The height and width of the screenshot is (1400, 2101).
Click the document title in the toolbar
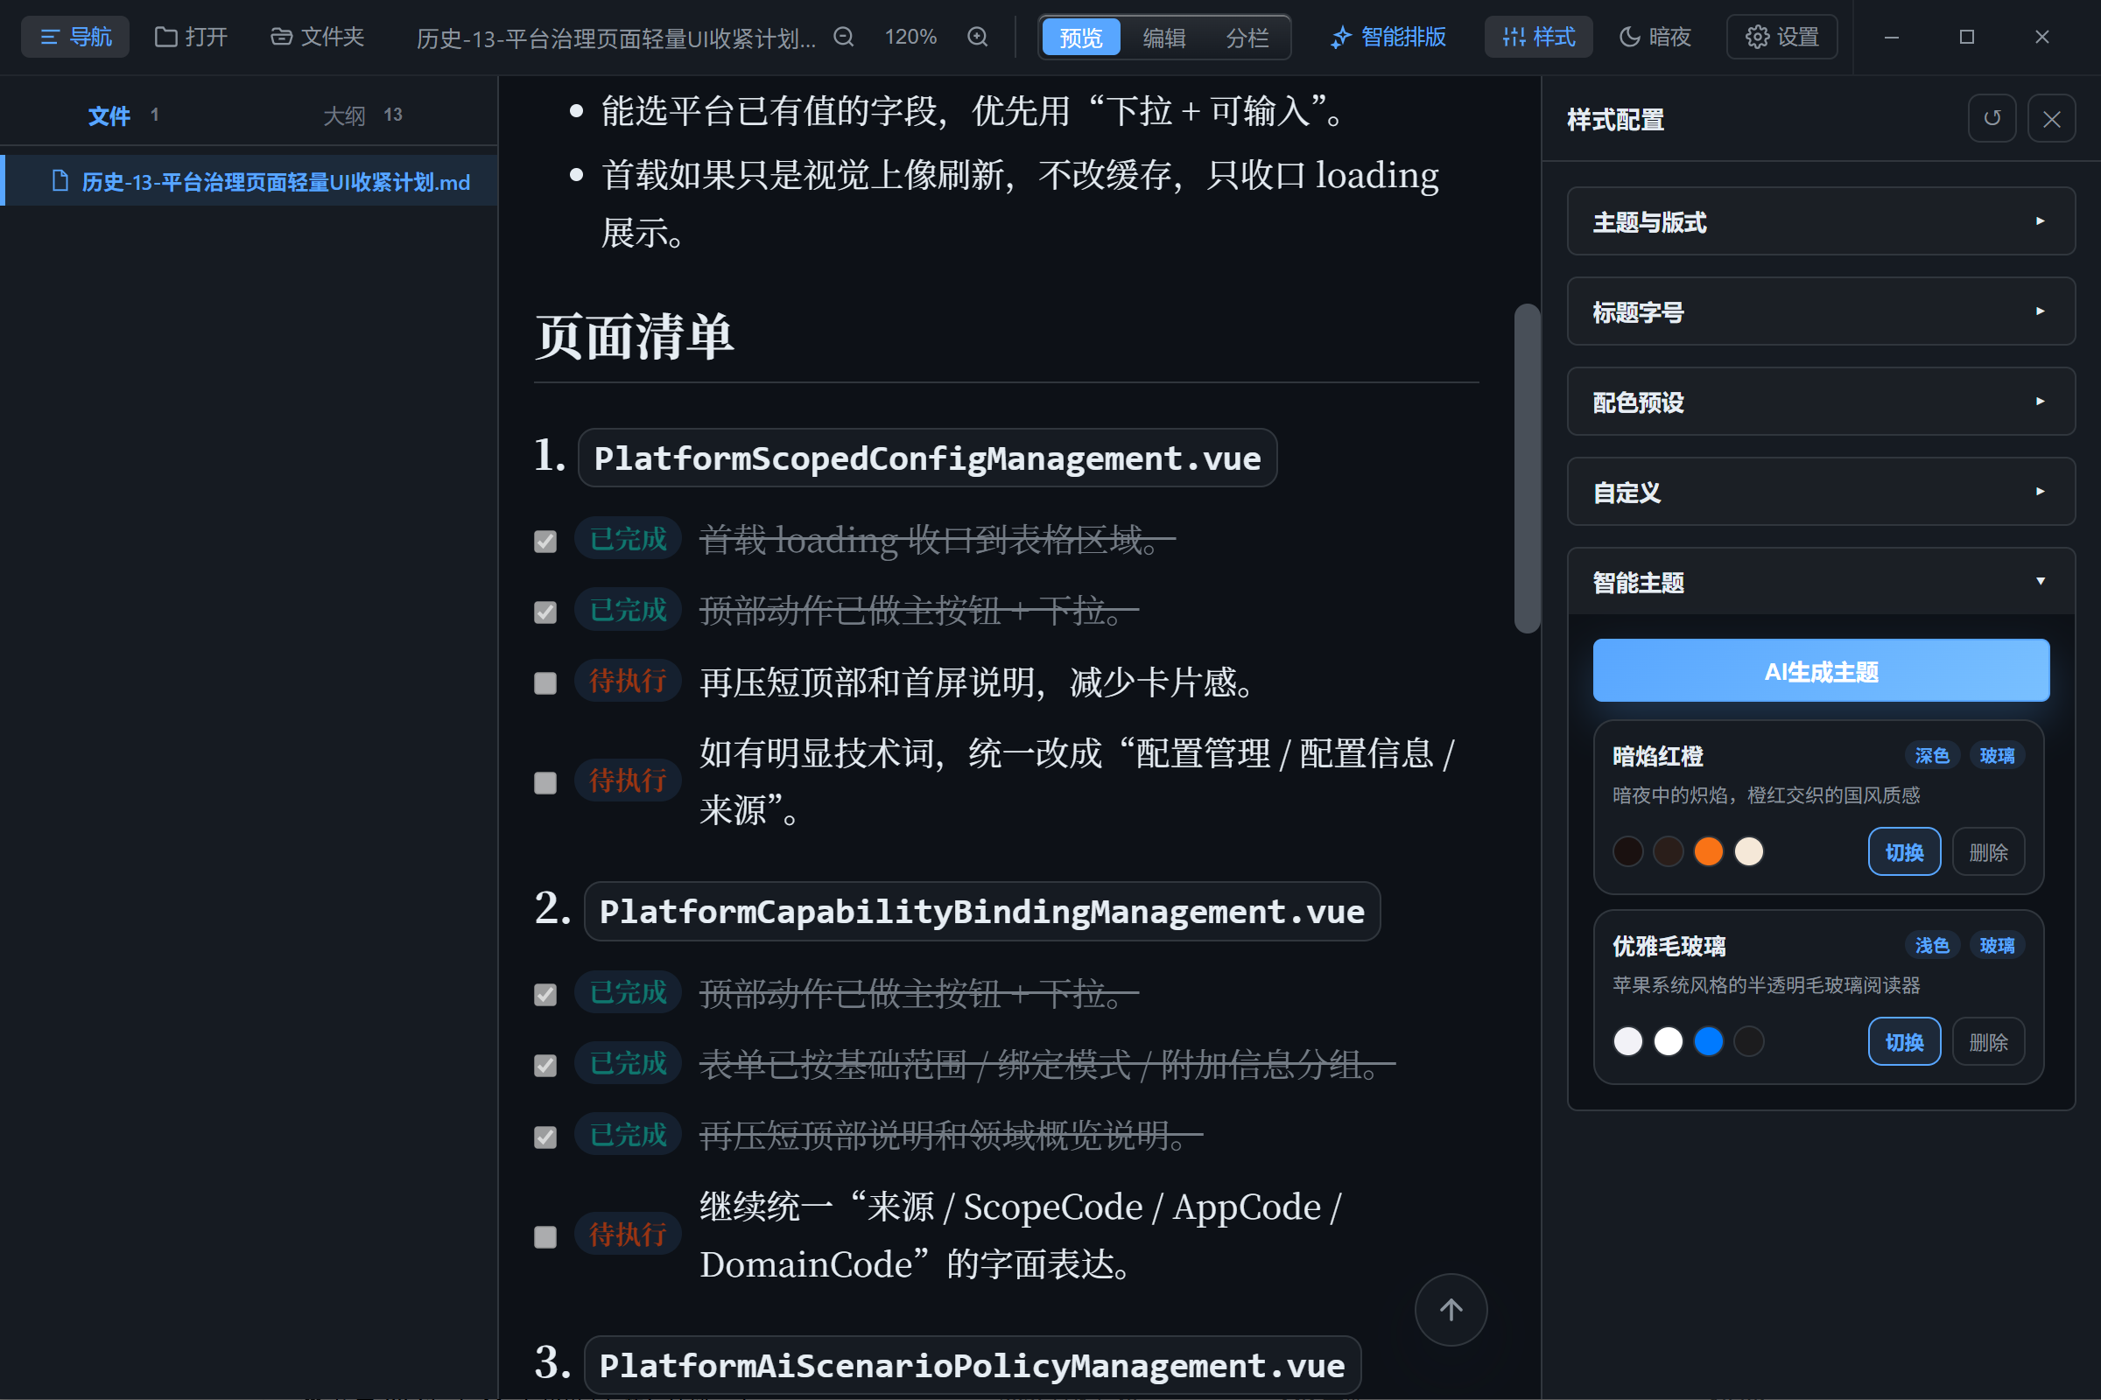click(x=615, y=38)
